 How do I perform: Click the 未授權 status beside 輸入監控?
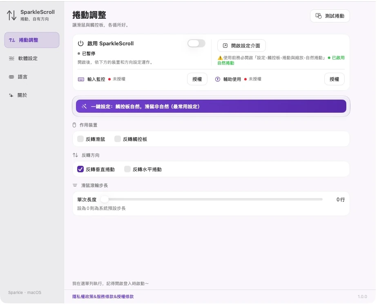click(119, 79)
